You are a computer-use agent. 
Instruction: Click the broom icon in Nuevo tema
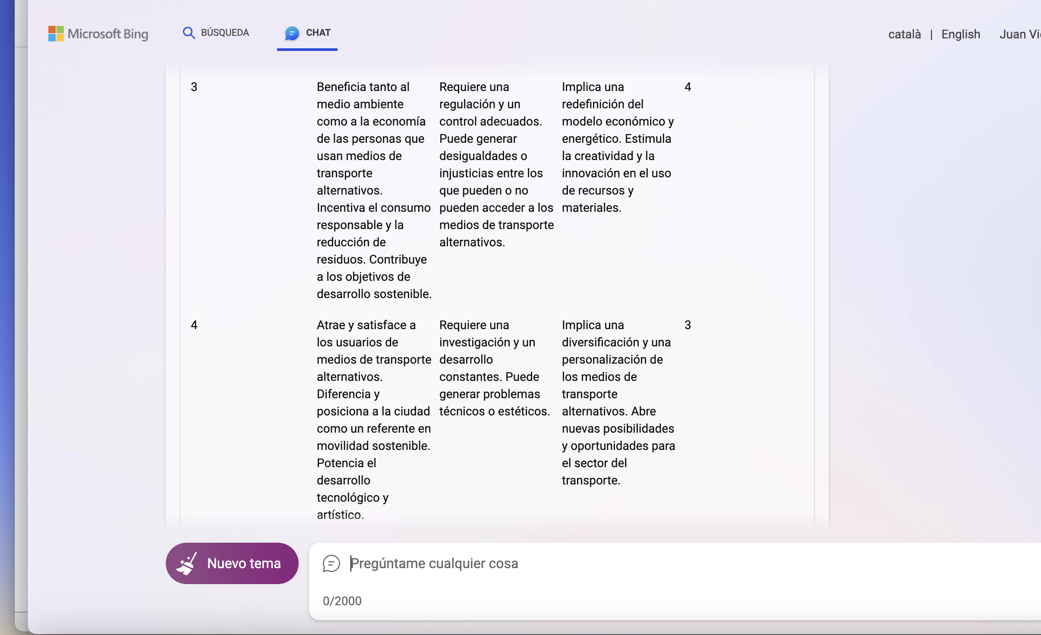187,563
